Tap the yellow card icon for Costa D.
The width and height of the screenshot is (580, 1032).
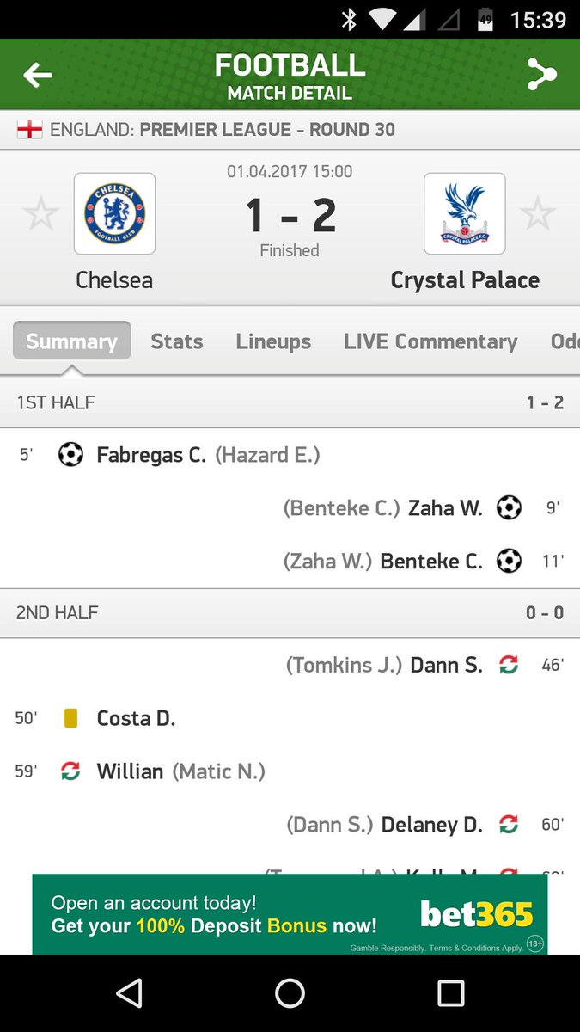point(70,718)
